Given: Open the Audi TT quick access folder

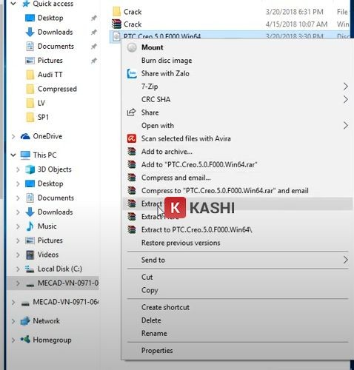Looking at the screenshot, I should (50, 75).
